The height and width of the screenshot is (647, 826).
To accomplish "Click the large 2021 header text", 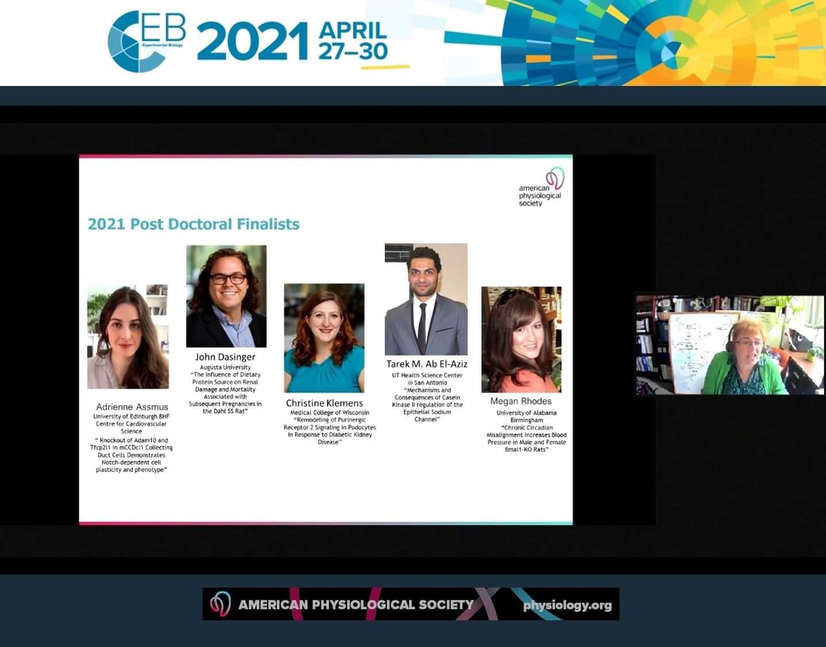I will click(252, 43).
